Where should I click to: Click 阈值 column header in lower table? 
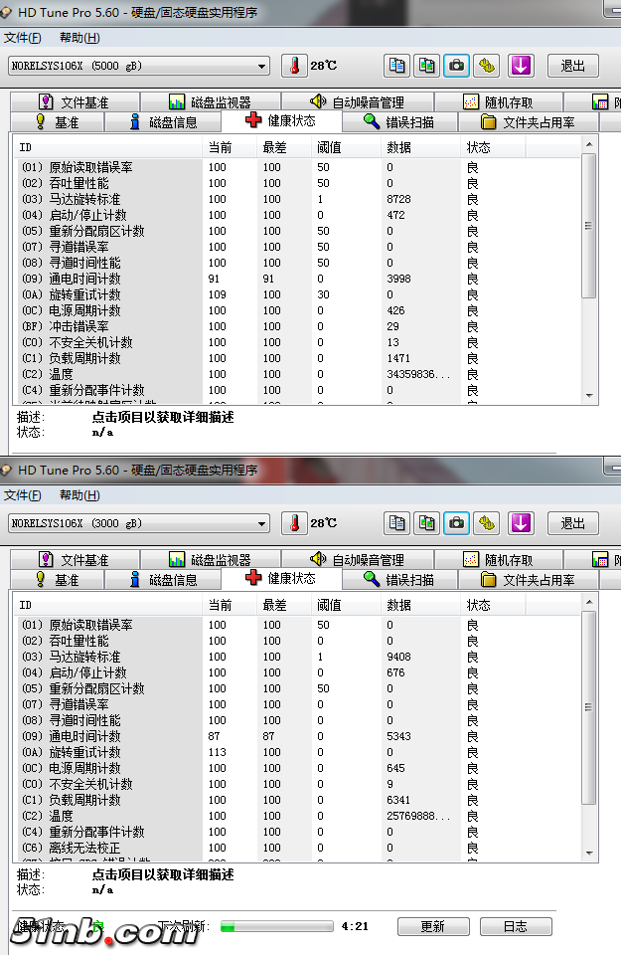click(346, 605)
